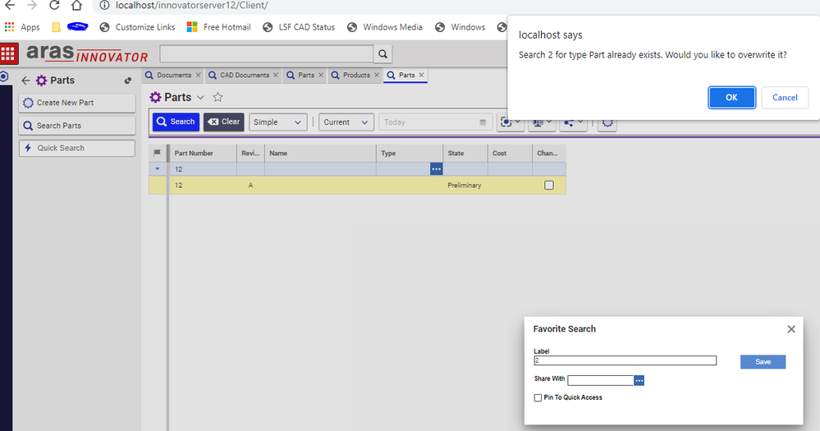Click the magnifier icon beside the header search box
Viewport: 820px width, 431px height.
383,54
